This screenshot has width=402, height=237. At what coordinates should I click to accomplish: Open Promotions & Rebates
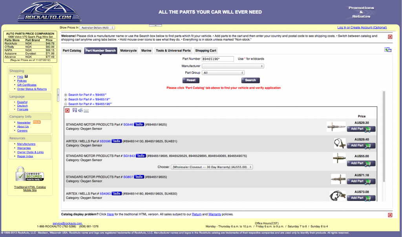(x=361, y=12)
